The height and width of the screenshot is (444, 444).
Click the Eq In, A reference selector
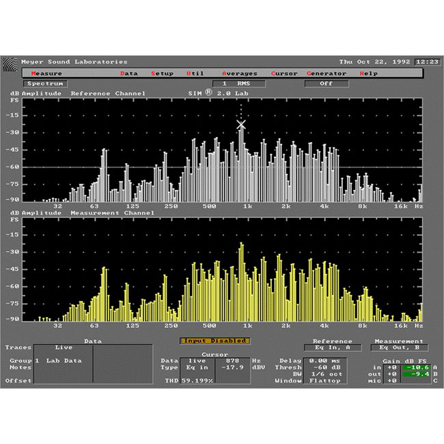tap(333, 348)
